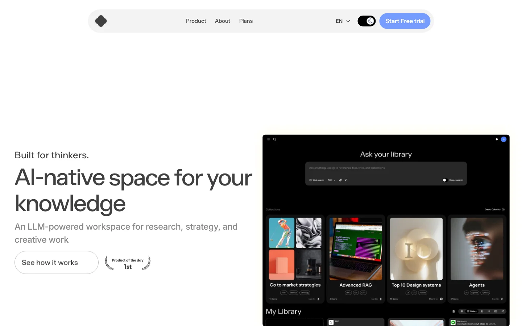Select the list view icon in view switcher
The width and height of the screenshot is (522, 326).
tap(489, 311)
